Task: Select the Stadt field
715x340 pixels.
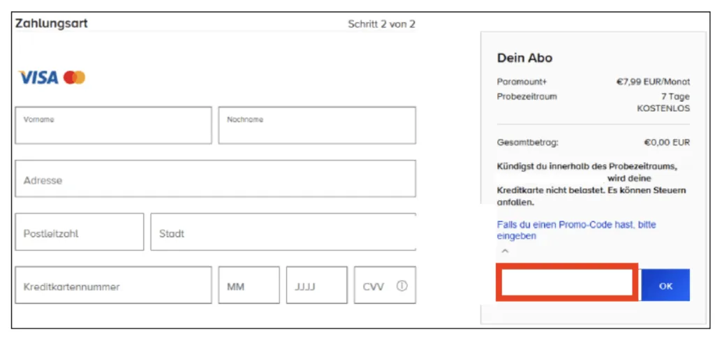Action: [x=283, y=232]
